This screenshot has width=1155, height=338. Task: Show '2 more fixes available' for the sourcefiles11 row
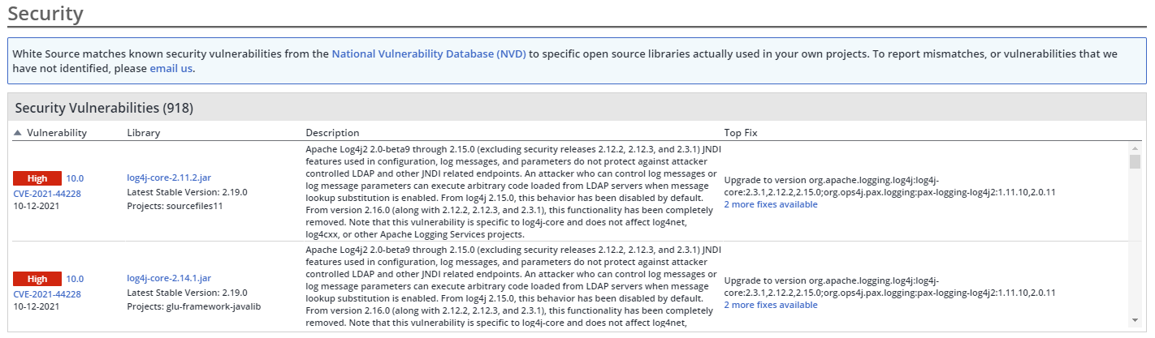pyautogui.click(x=771, y=204)
